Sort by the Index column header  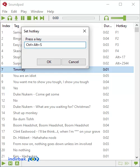tap(6, 26)
